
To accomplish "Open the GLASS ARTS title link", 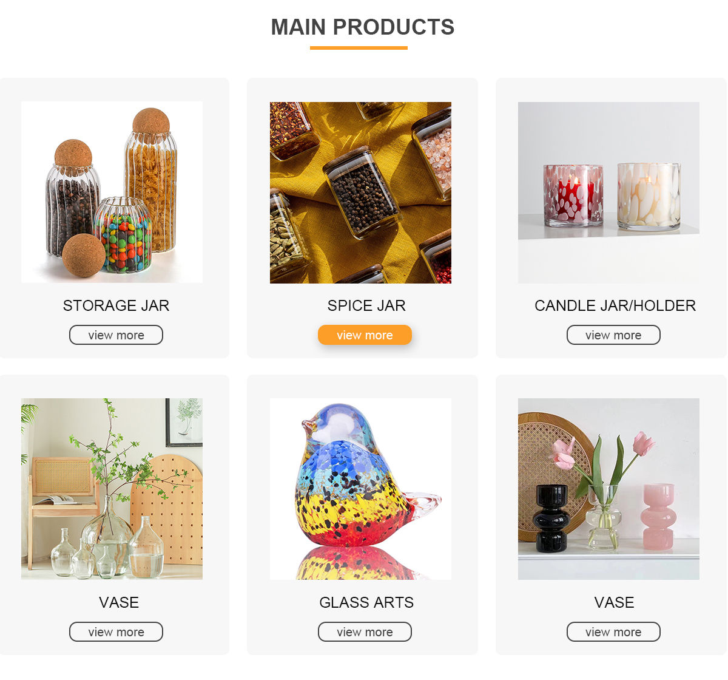I will [x=366, y=602].
